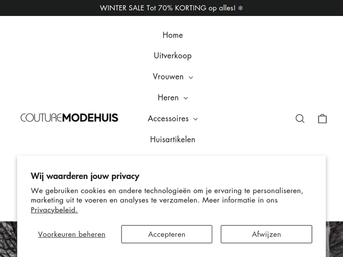Expand the Heren chevron arrow

[186, 98]
